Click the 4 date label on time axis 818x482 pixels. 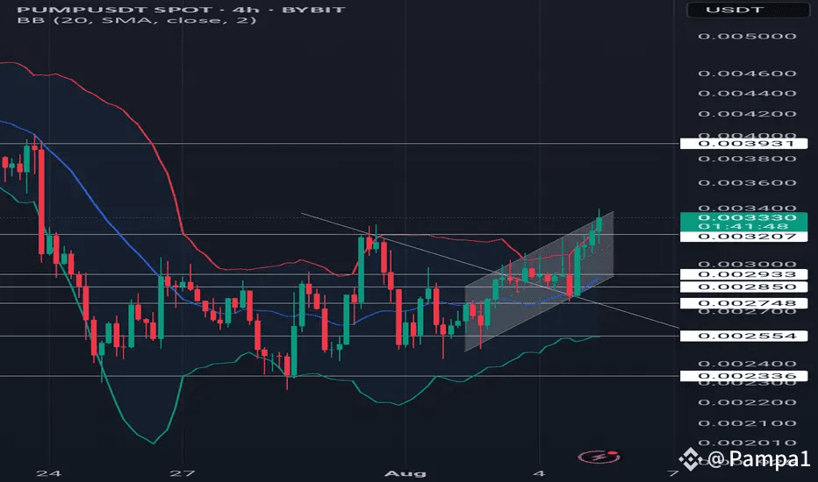[540, 473]
